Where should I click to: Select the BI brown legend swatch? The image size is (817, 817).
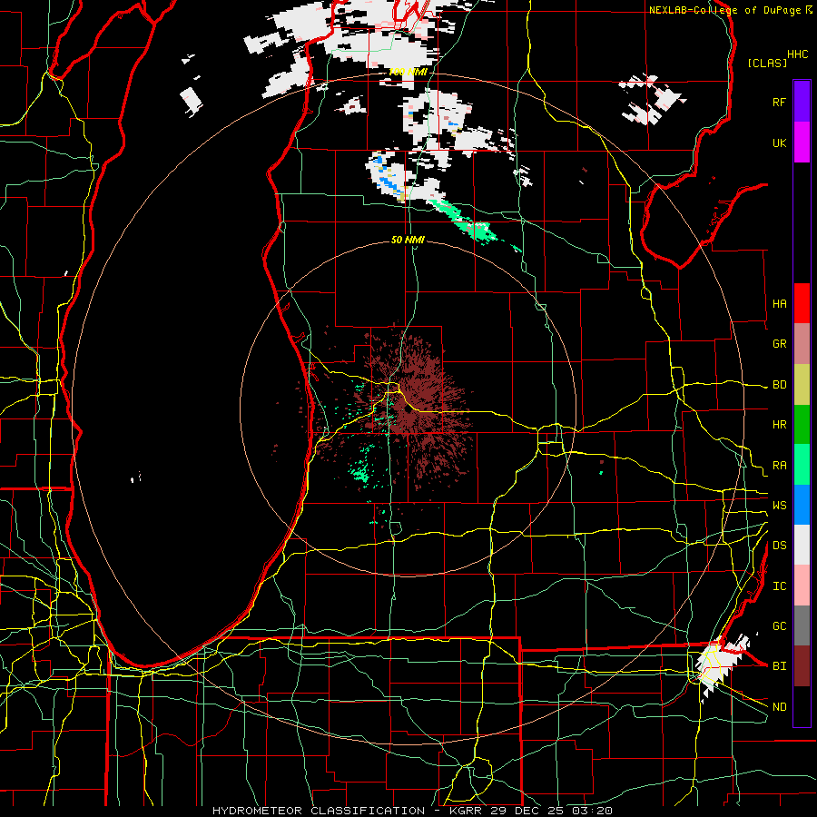(x=802, y=666)
